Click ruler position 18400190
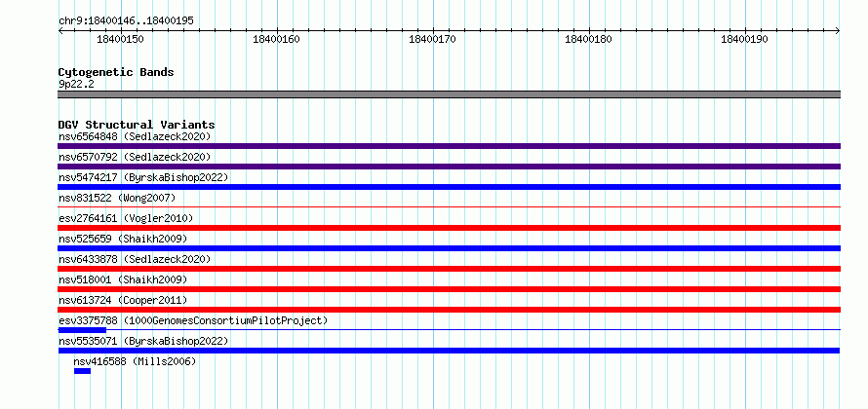This screenshot has width=868, height=409. pos(744,39)
